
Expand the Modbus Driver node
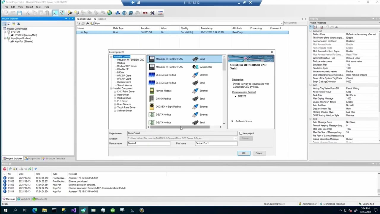115,98
